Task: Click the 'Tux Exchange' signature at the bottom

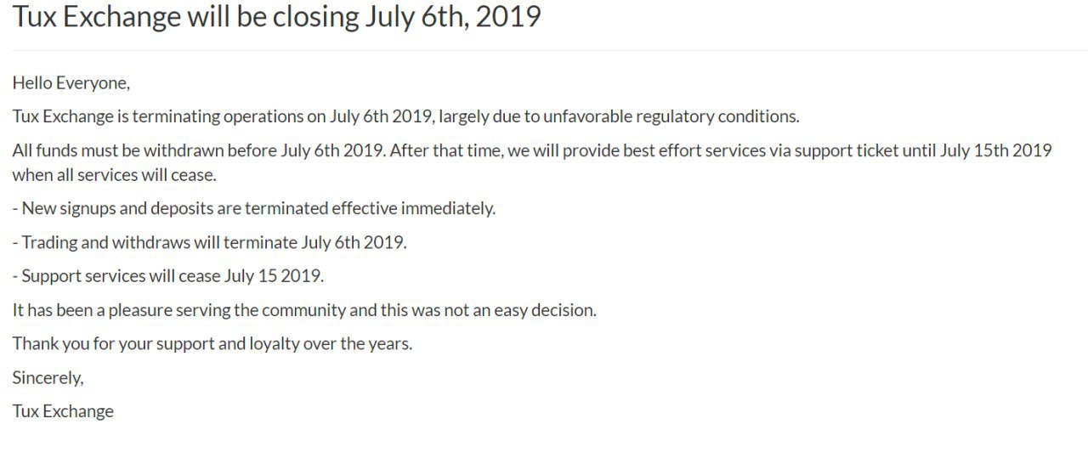Action: point(63,411)
